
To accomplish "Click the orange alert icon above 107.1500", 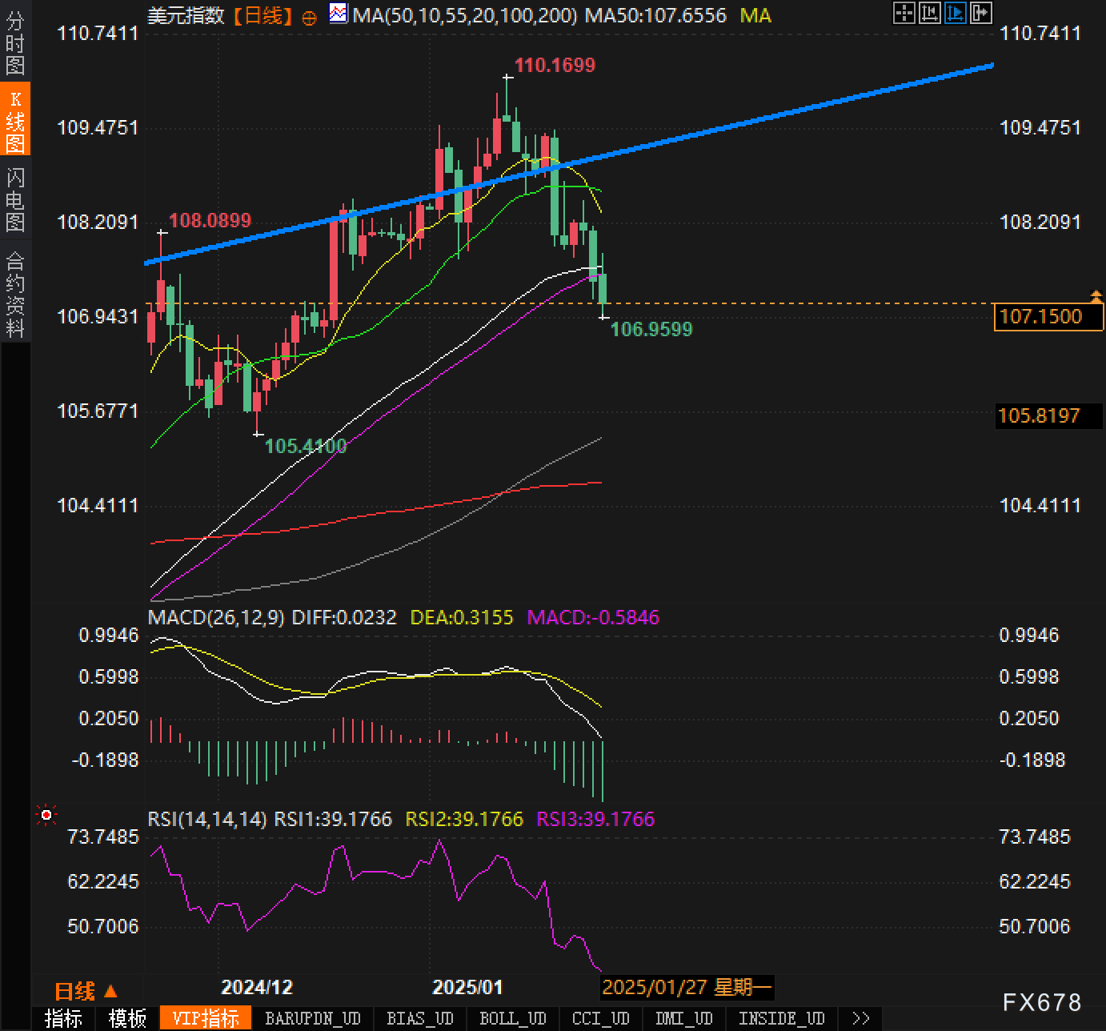I will (1096, 296).
